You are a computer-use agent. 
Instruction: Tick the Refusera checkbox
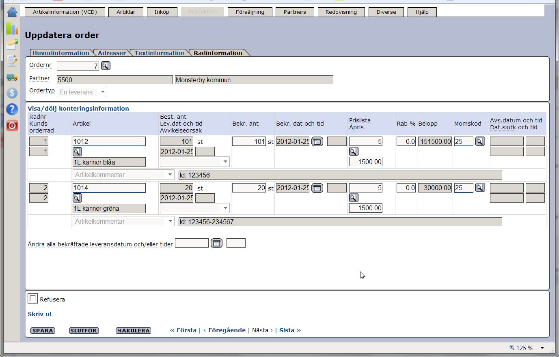click(x=32, y=299)
